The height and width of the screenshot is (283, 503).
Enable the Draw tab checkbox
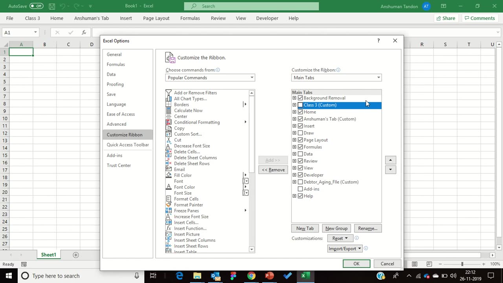pyautogui.click(x=300, y=133)
